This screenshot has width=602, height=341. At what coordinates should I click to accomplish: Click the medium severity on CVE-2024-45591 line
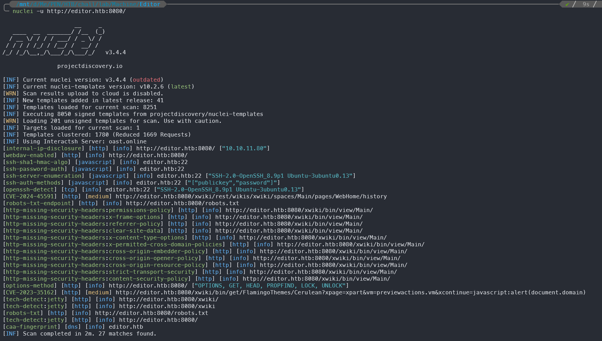pyautogui.click(x=99, y=196)
